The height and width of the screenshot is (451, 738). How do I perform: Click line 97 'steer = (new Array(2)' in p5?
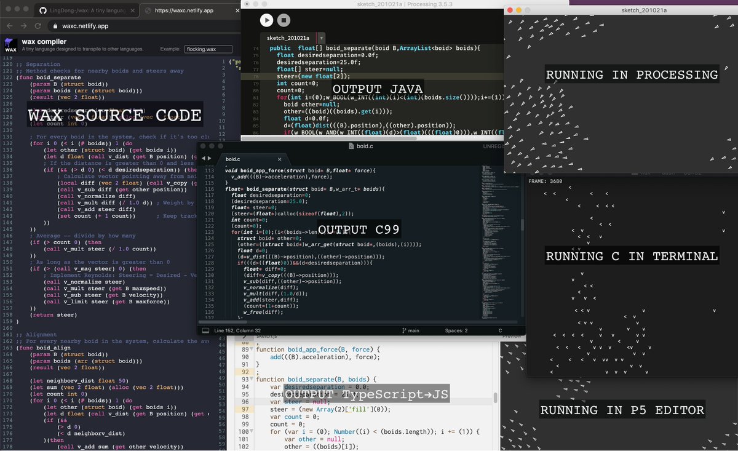[330, 409]
